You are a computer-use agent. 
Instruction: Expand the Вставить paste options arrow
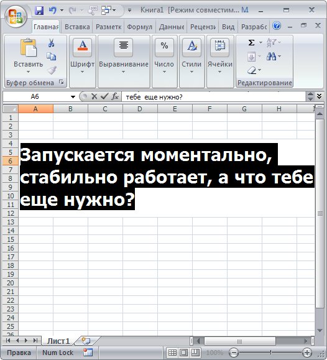click(28, 72)
